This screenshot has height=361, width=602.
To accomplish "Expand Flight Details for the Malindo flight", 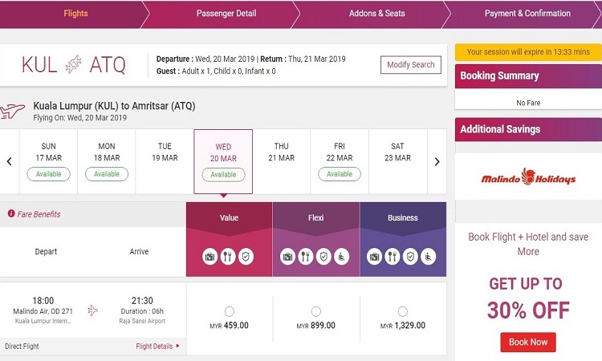I will point(157,347).
